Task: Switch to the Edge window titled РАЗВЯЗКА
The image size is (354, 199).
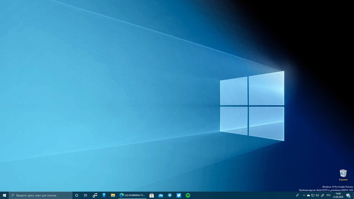Action: 132,195
